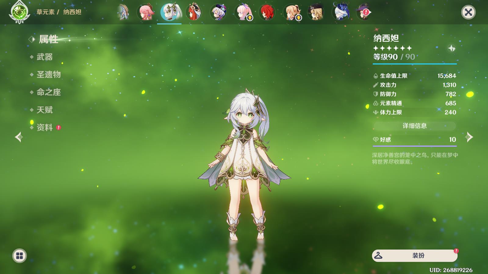Click the character description starting 深居净善宫
This screenshot has height=274, width=488.
coord(415,158)
